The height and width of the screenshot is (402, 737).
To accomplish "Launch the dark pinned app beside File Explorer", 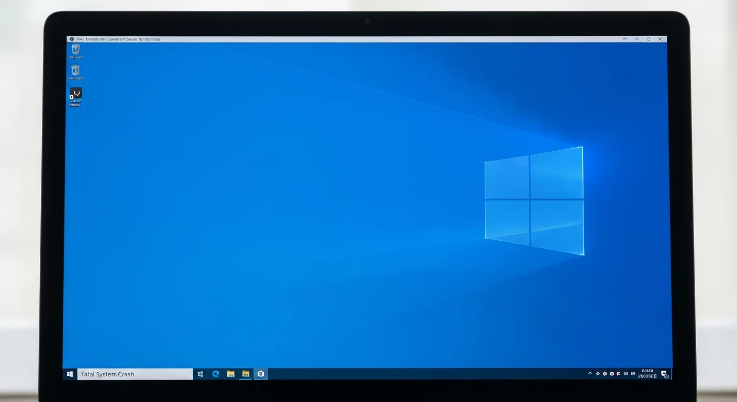I will click(261, 374).
